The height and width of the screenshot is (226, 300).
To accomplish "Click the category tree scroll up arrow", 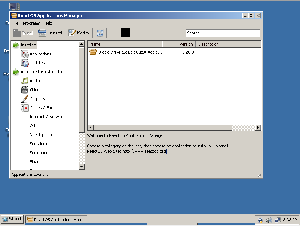I will point(82,44).
